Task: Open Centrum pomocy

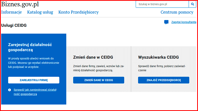Action: (x=177, y=12)
